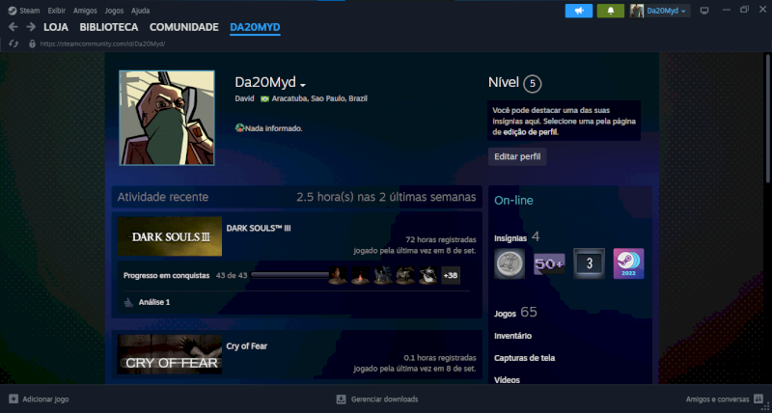Switch to DA20MYD tab
This screenshot has width=772, height=413.
pos(255,28)
